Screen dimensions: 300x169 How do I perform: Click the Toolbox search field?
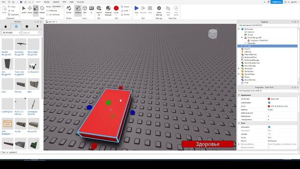tap(30, 33)
